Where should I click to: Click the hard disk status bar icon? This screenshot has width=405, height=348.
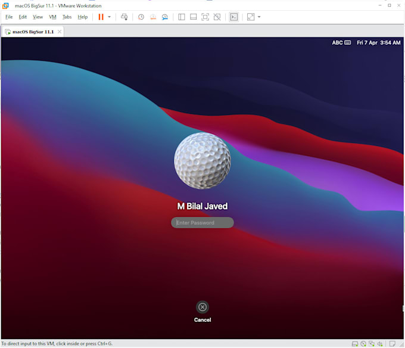click(355, 344)
